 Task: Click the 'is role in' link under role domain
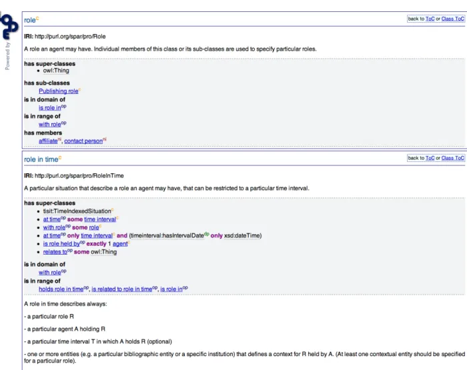pyautogui.click(x=50, y=108)
